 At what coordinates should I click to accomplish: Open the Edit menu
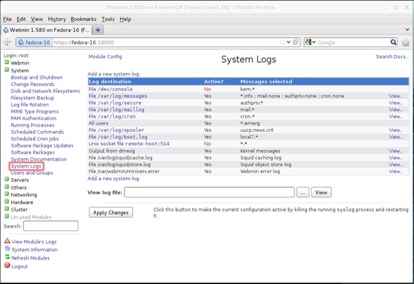[x=21, y=19]
